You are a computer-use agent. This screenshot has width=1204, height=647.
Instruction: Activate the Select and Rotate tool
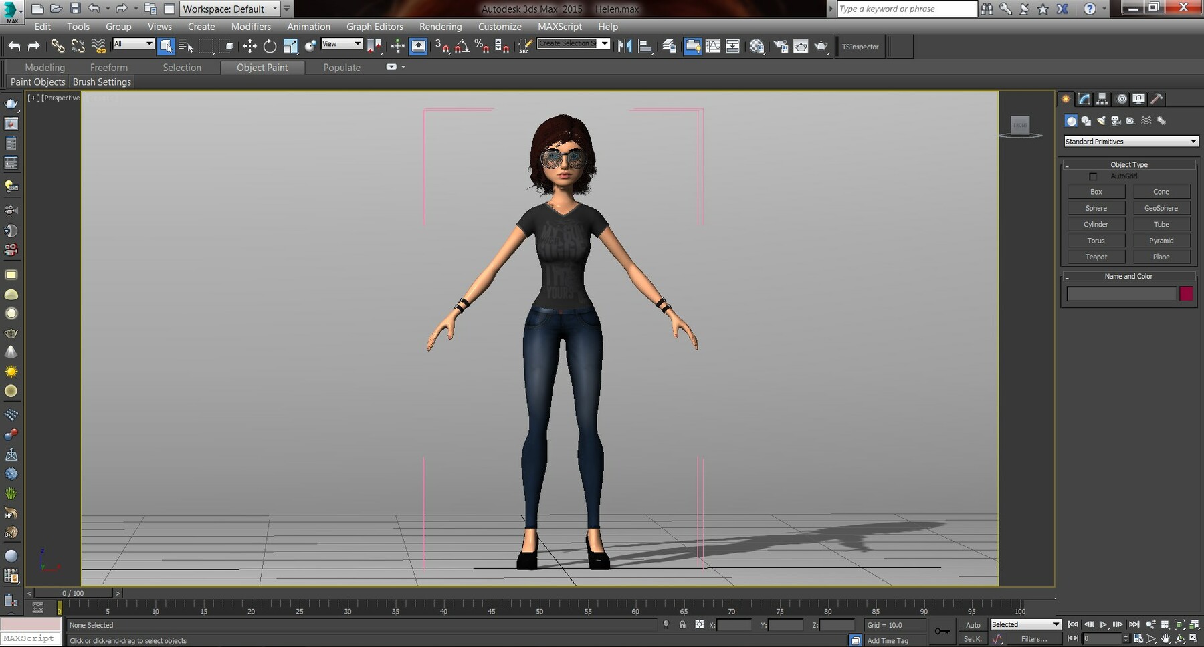coord(270,46)
